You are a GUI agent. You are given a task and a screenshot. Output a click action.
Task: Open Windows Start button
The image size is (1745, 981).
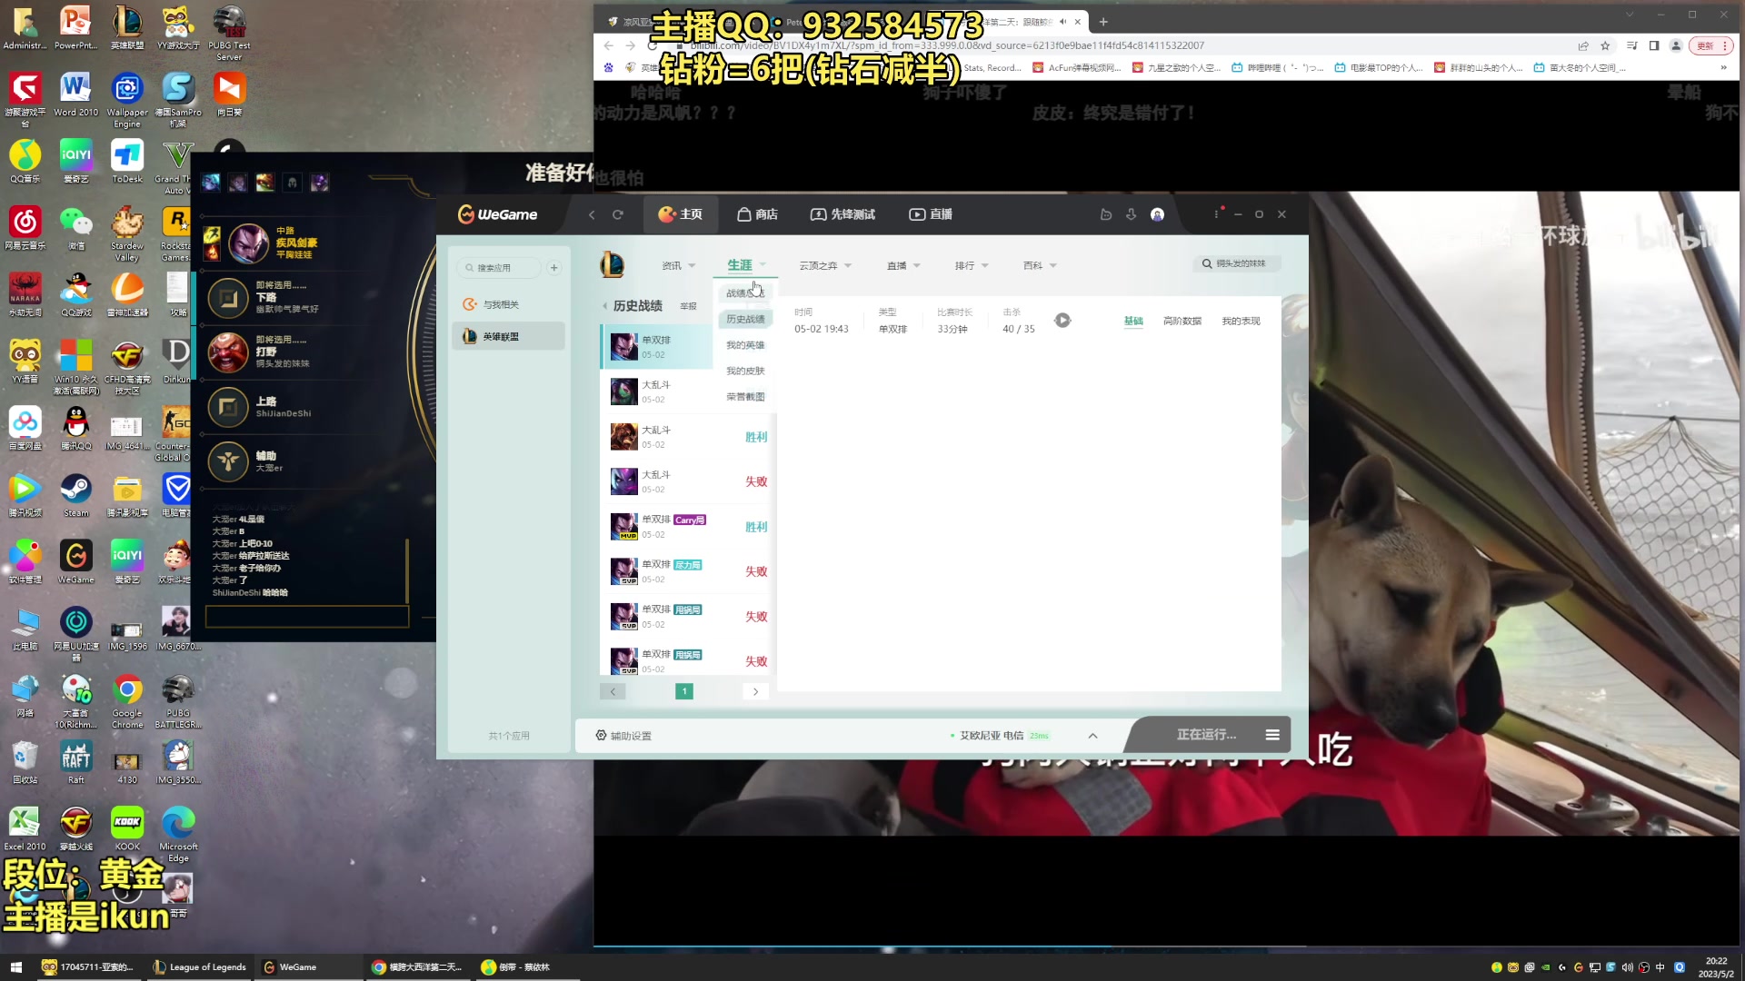click(15, 967)
